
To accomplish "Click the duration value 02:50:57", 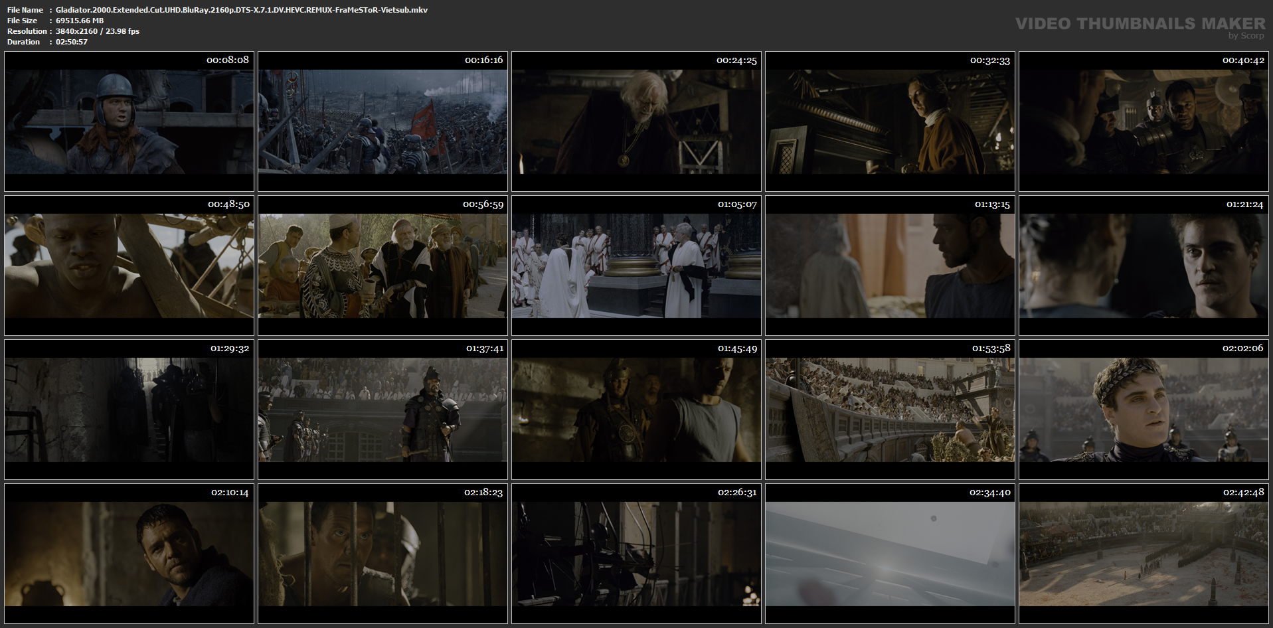I will 72,42.
